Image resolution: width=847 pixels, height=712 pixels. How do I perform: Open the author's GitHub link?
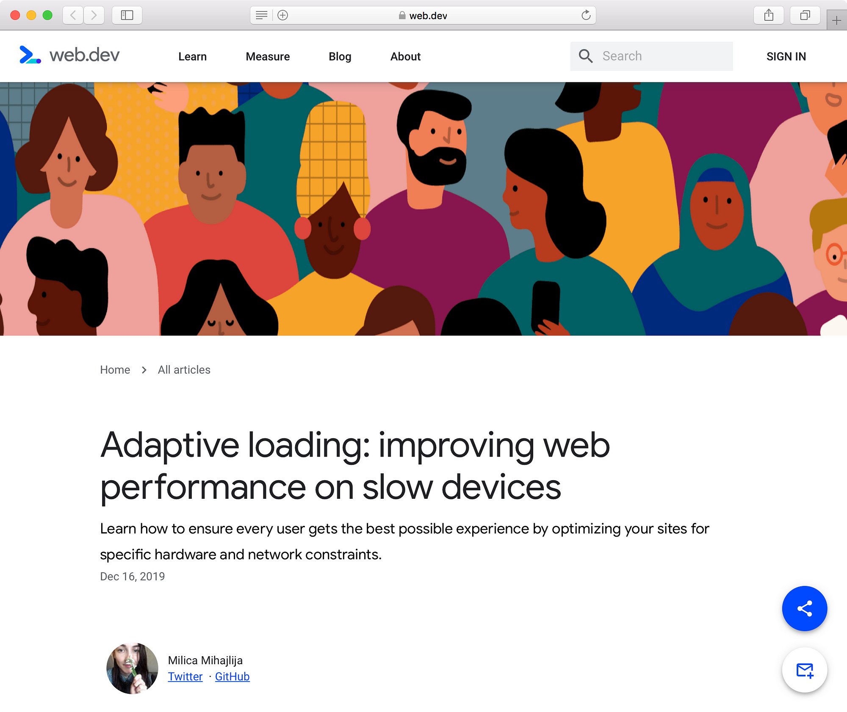click(232, 676)
